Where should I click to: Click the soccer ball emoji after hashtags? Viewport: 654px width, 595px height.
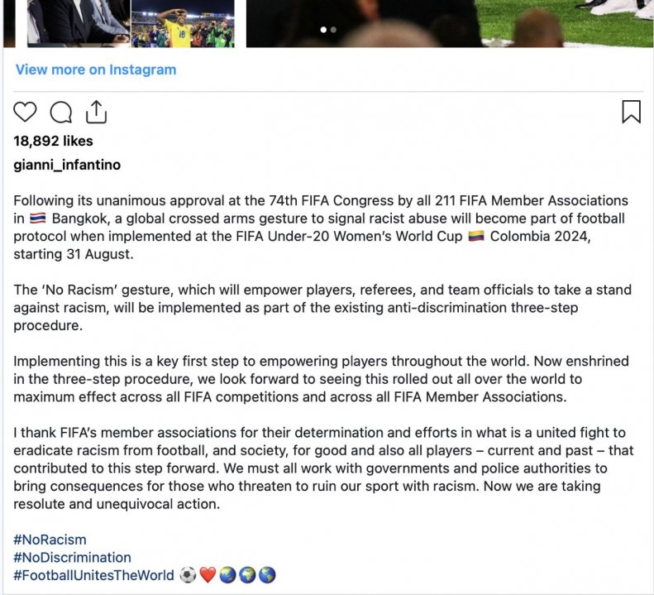point(188,575)
